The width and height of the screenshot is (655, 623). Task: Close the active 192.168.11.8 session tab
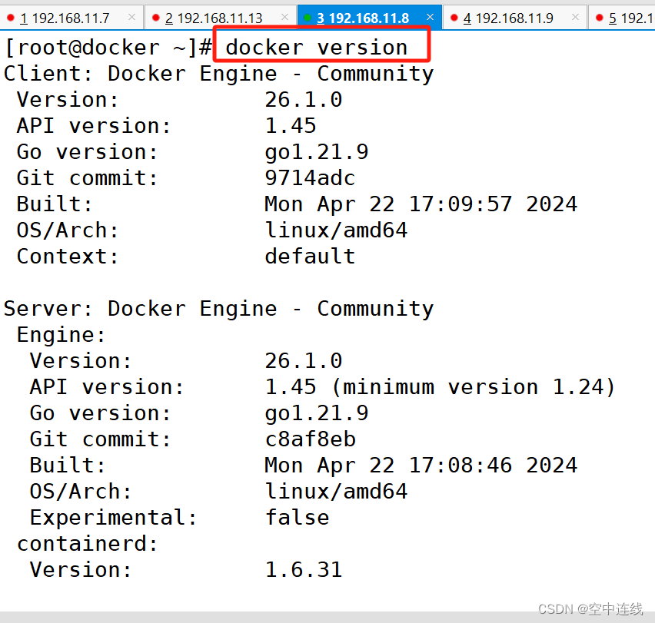(429, 17)
